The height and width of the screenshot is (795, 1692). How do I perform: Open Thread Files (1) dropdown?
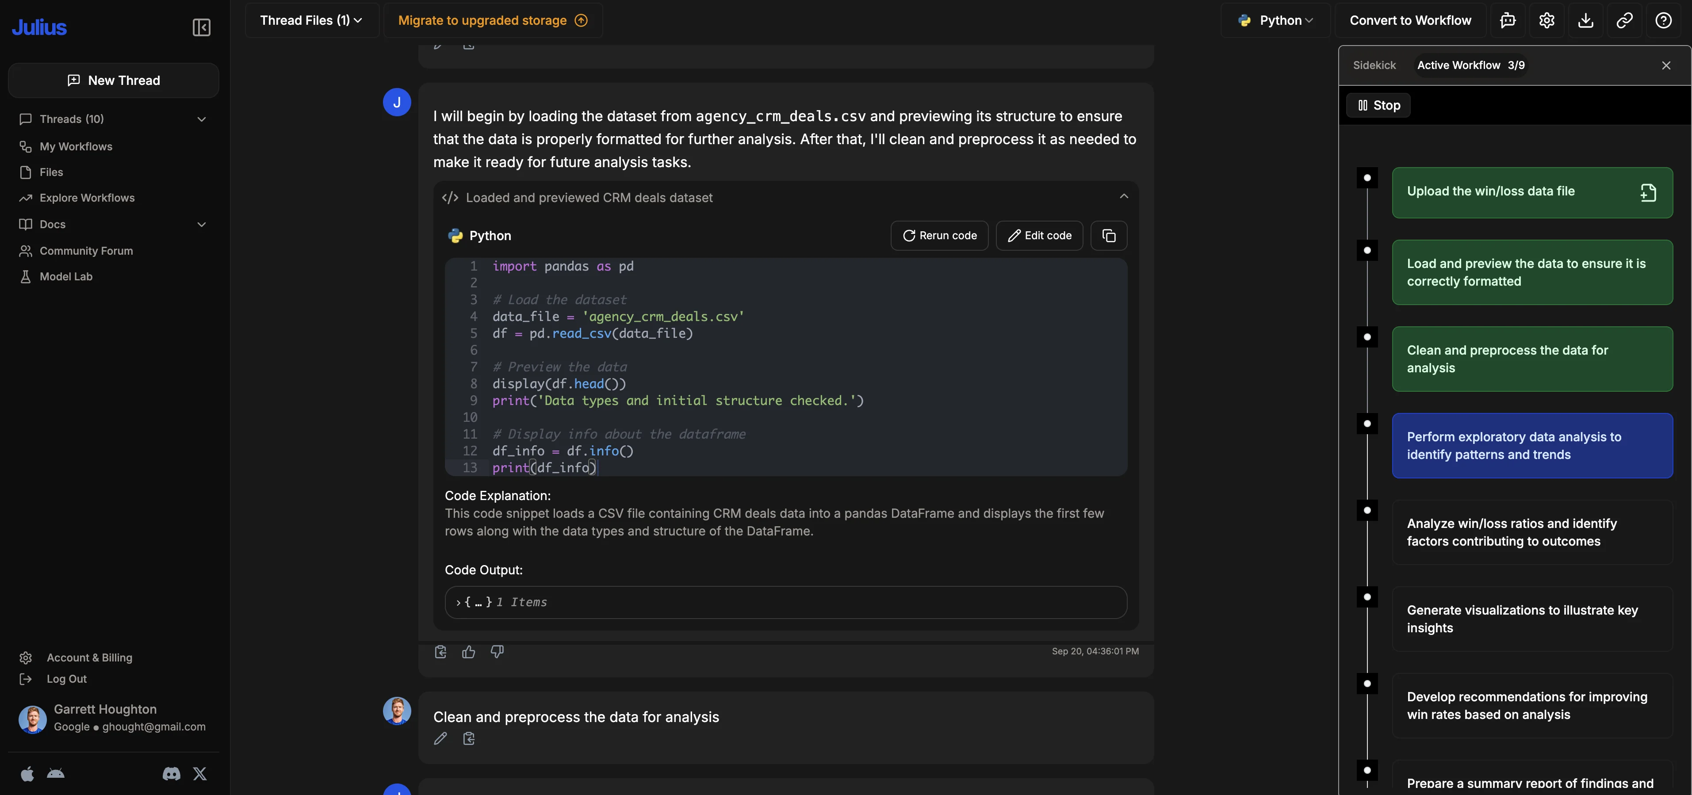(311, 20)
